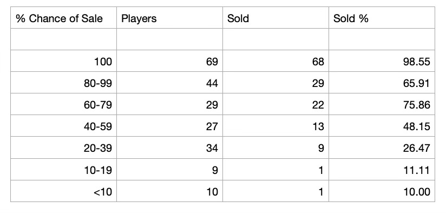Select the 'Sold %' column header cell
The image size is (446, 215).
click(x=382, y=18)
